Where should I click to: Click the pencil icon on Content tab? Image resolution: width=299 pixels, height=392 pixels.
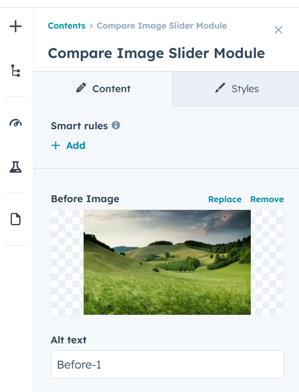click(81, 88)
